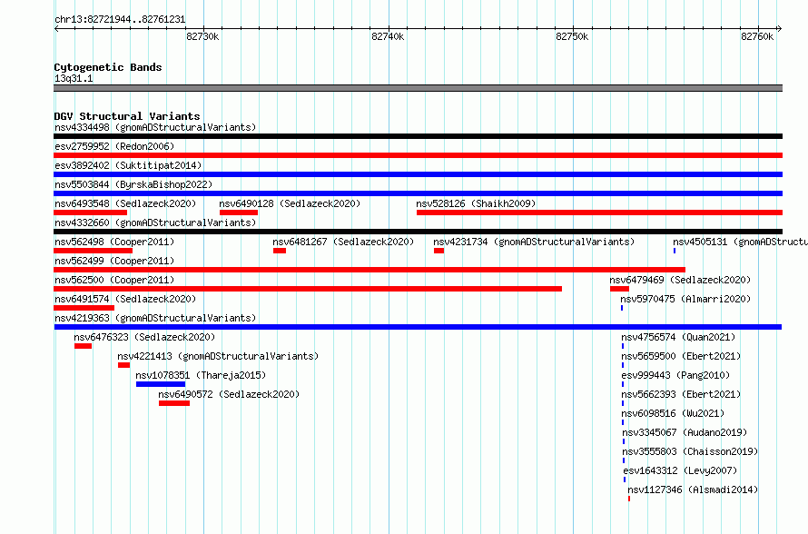
Task: Select the chr13:82721944..82761231 coordinates text
Action: pyautogui.click(x=120, y=19)
